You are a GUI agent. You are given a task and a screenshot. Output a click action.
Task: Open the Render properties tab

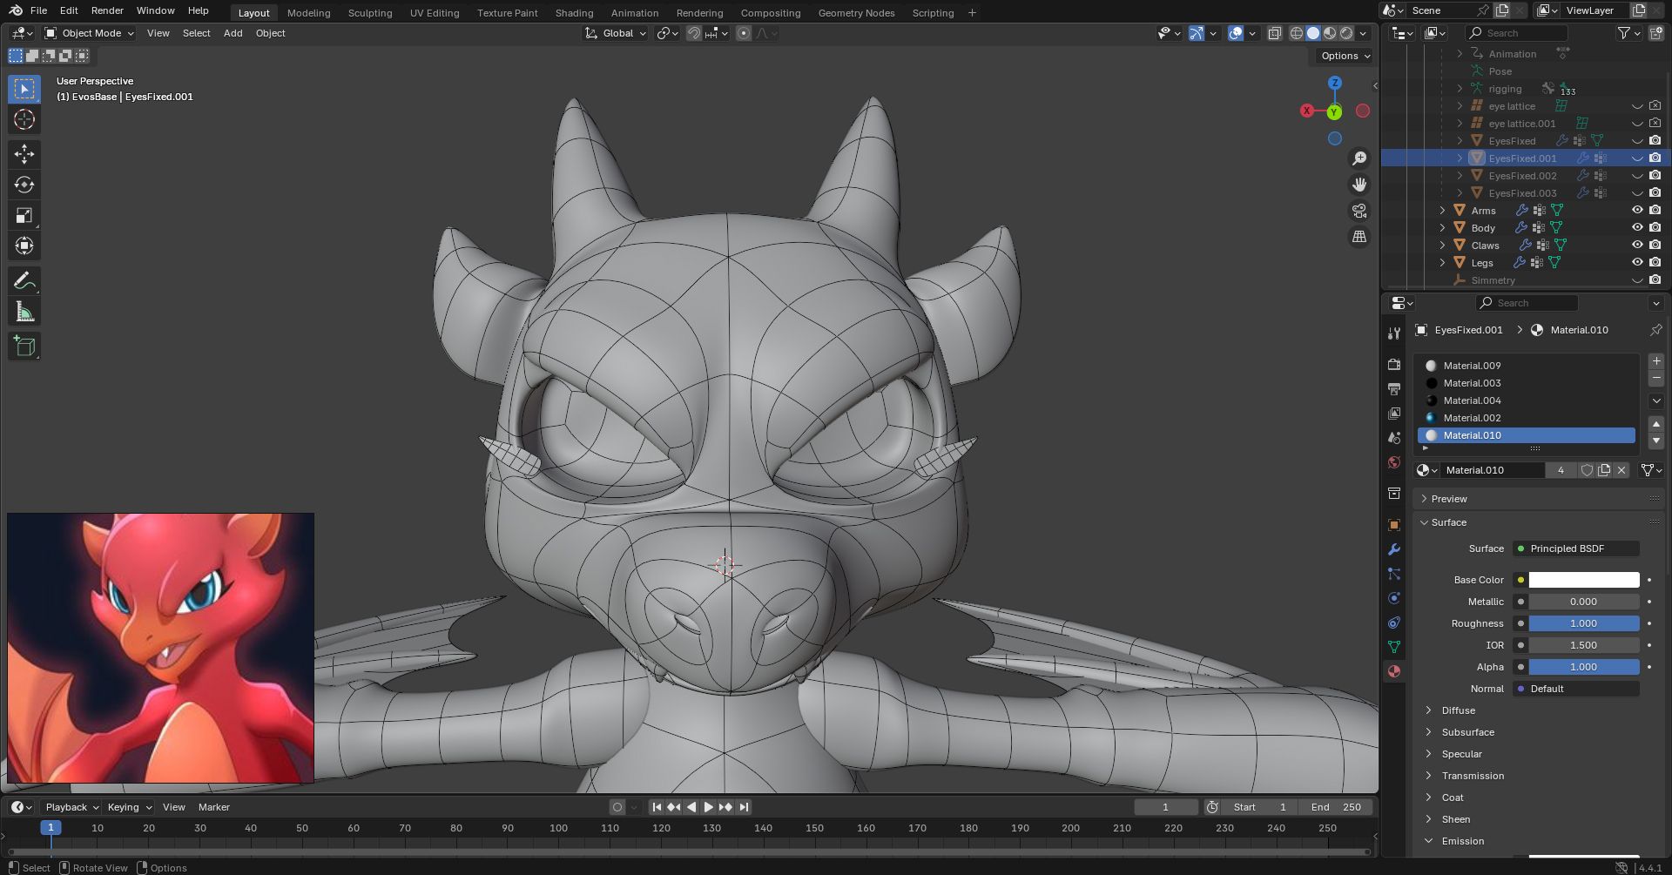tap(1394, 364)
